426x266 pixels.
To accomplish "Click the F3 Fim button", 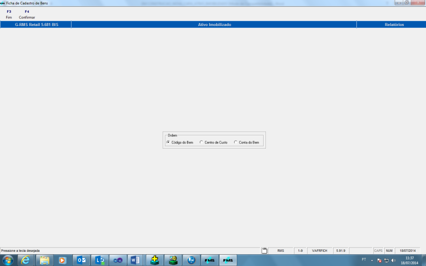I will [9, 14].
